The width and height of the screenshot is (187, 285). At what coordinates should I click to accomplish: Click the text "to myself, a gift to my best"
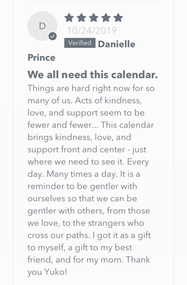pos(80,247)
